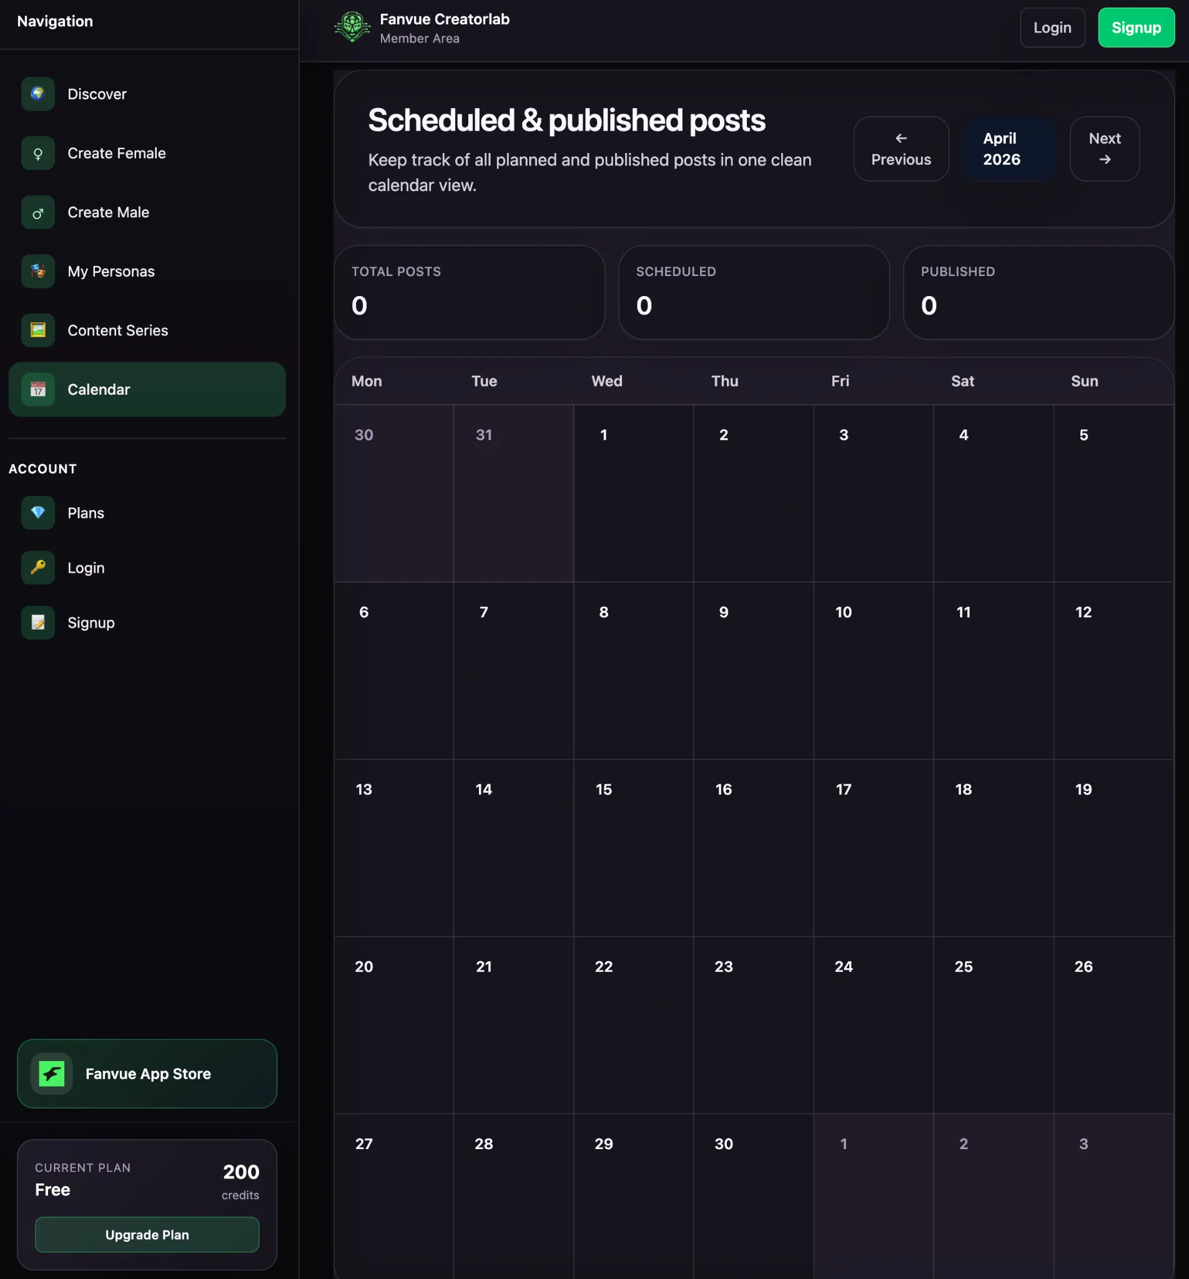1189x1279 pixels.
Task: Select April 5 on the calendar
Action: (1113, 493)
